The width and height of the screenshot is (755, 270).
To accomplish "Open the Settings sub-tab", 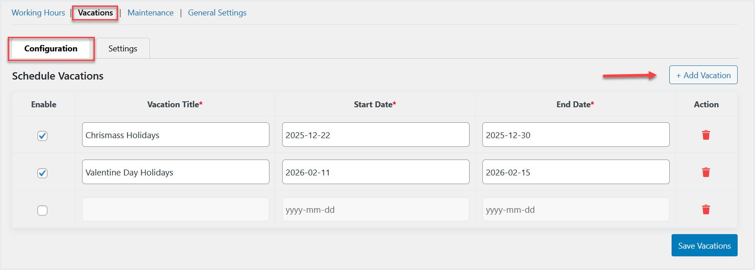I will click(x=123, y=49).
